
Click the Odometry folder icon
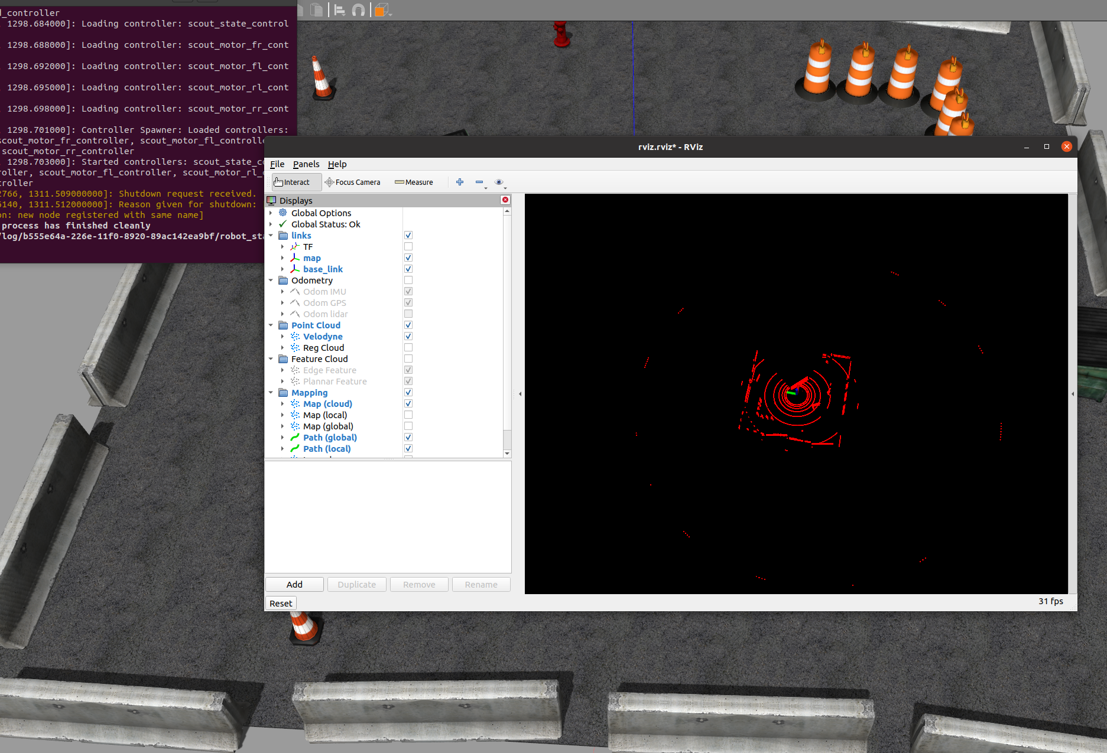(x=283, y=280)
